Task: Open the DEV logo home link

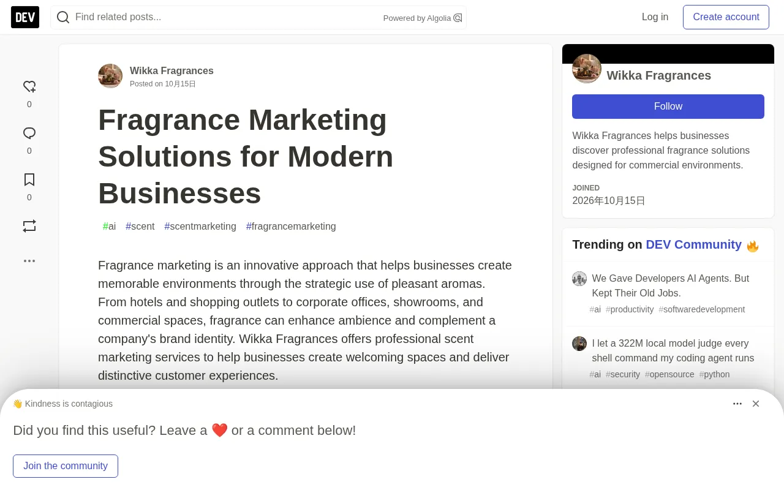Action: (25, 17)
